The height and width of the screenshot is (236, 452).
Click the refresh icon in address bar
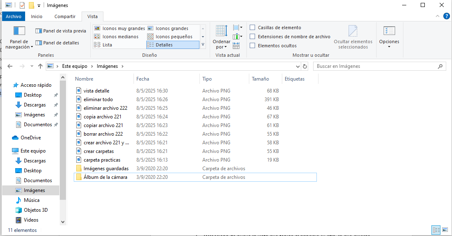[305, 66]
